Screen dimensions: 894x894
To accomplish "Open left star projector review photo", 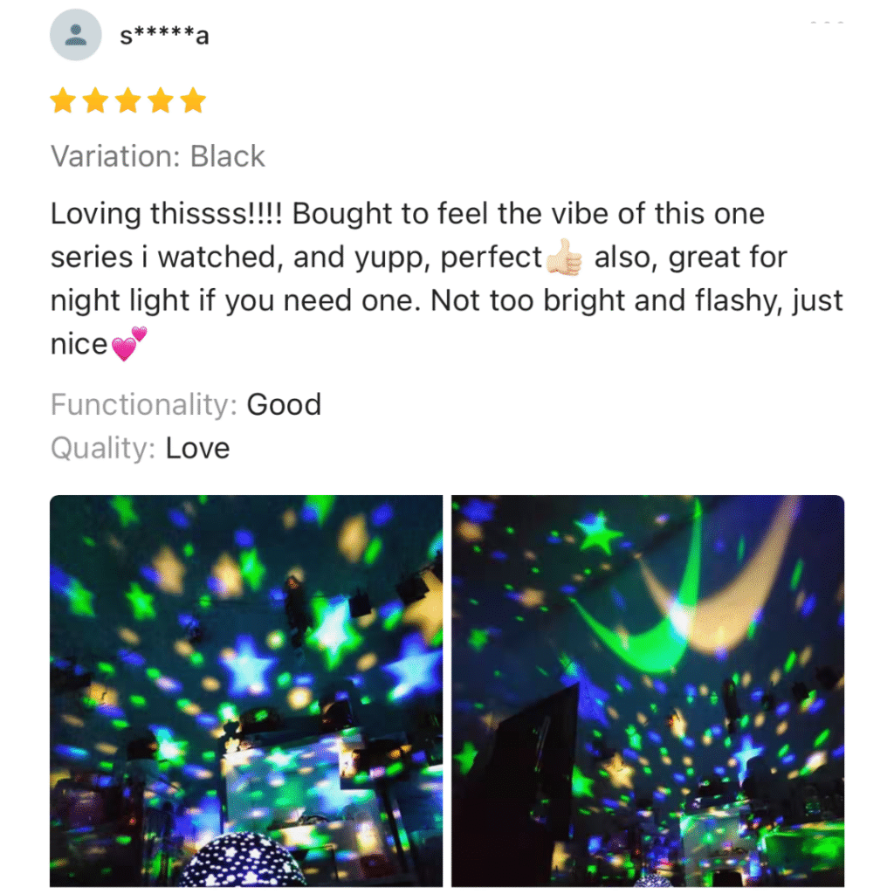I will click(246, 691).
